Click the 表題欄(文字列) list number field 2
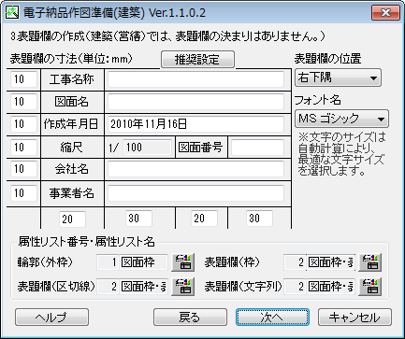405x339 pixels. point(295,287)
